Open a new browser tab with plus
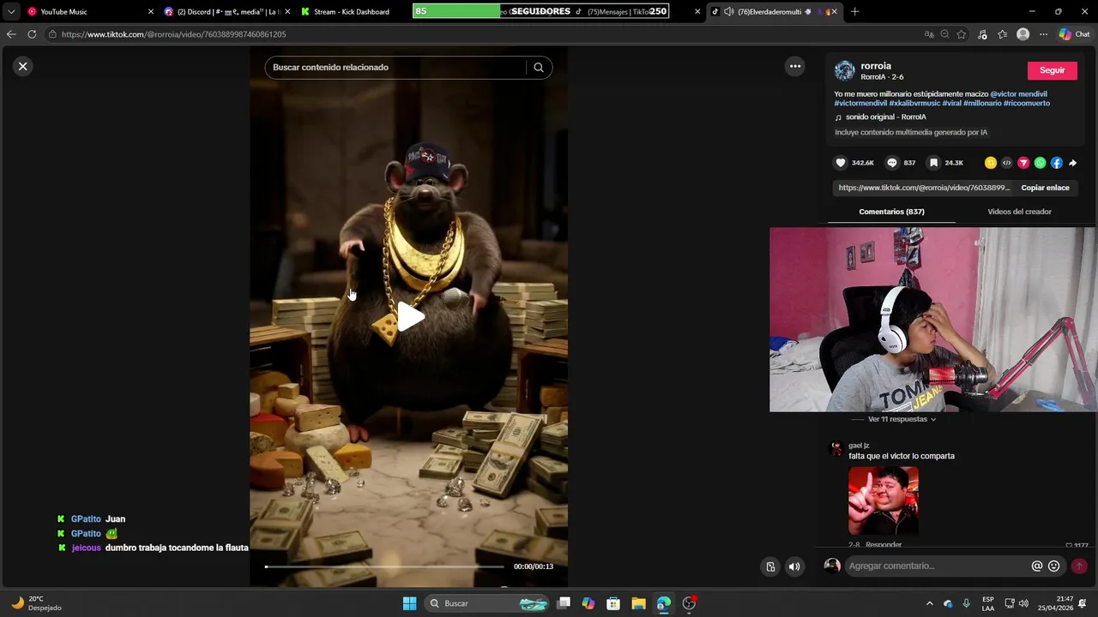 click(854, 12)
